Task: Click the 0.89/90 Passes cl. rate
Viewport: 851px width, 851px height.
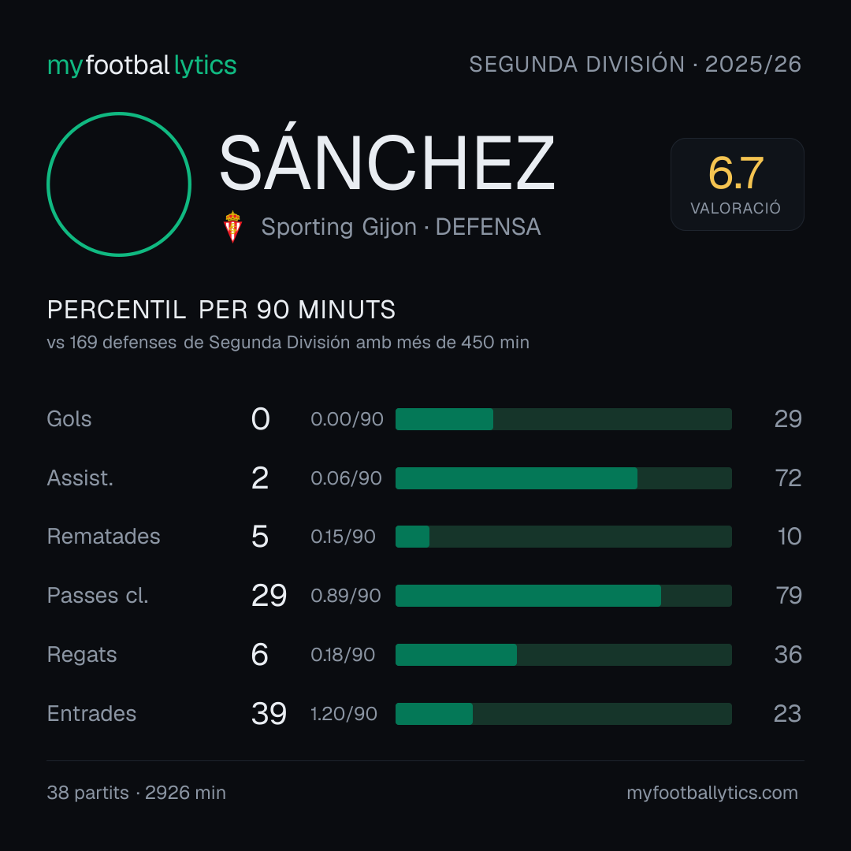Action: click(346, 596)
